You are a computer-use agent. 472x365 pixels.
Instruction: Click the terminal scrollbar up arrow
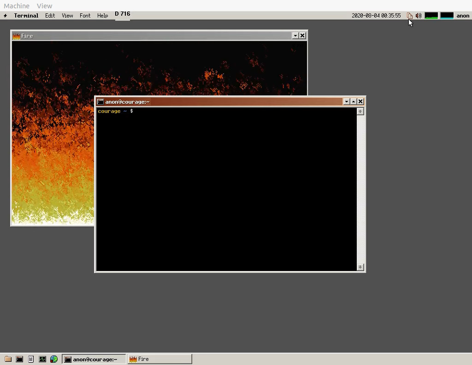pos(360,112)
